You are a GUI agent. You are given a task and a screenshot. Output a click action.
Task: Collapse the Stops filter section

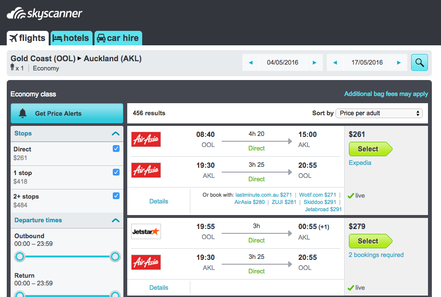pyautogui.click(x=116, y=134)
